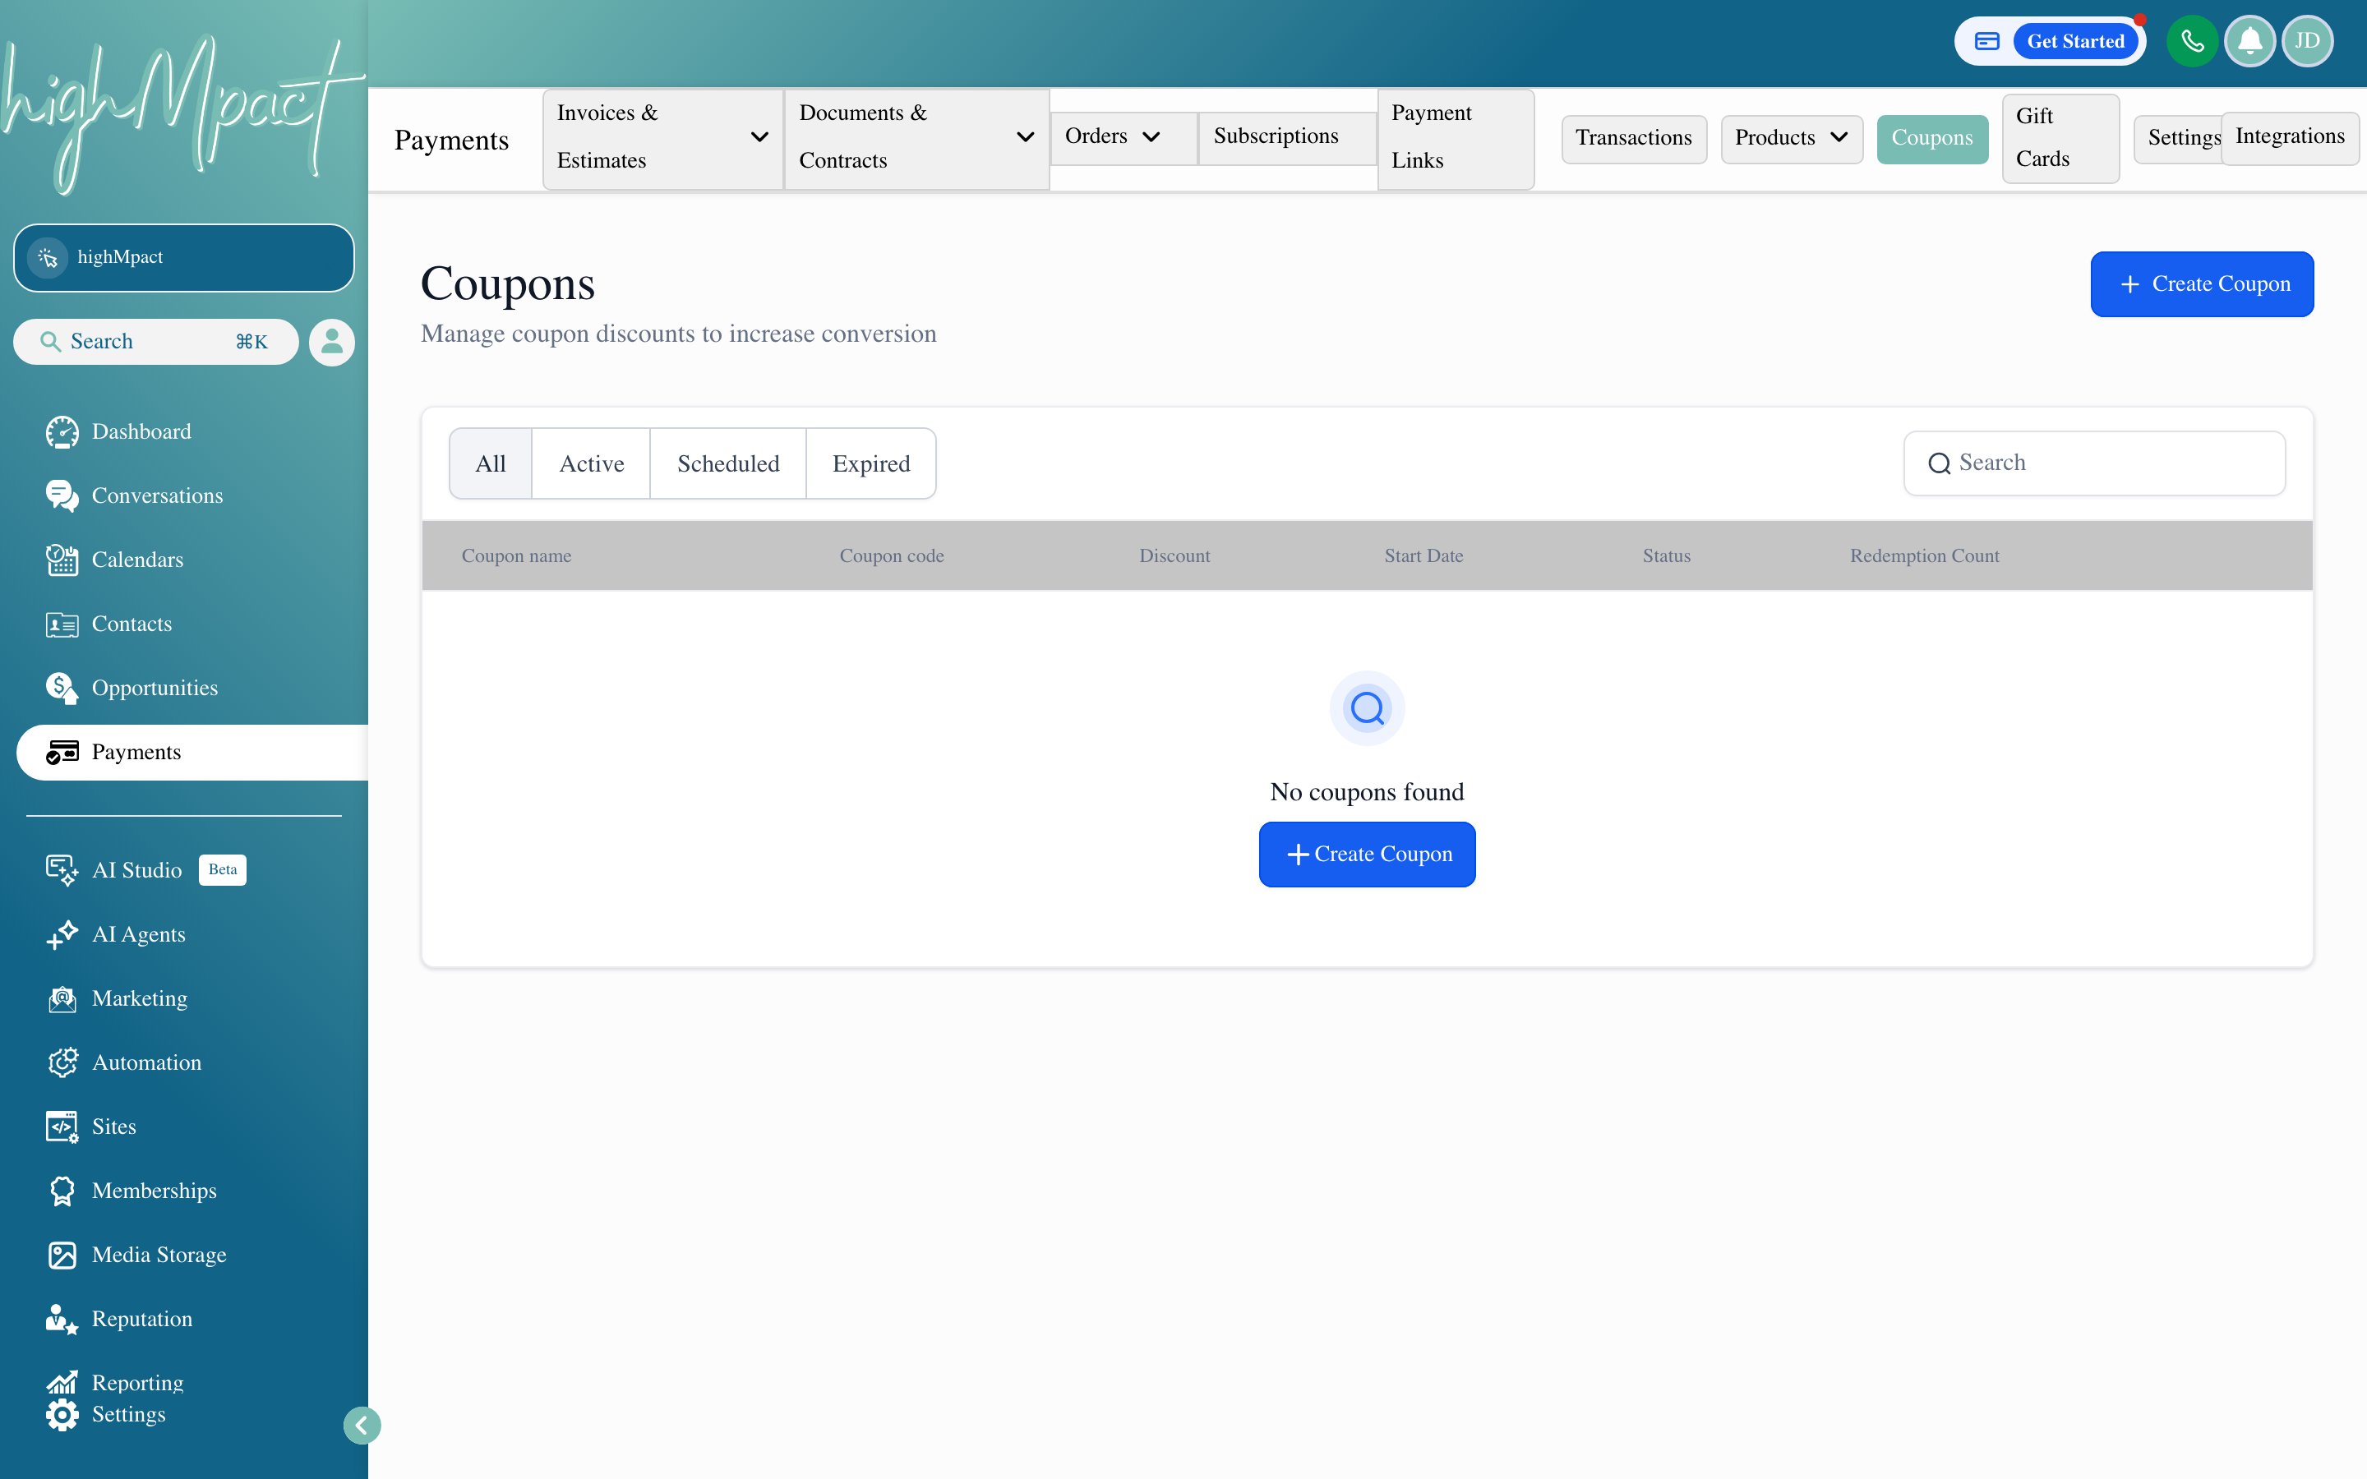Image resolution: width=2367 pixels, height=1479 pixels.
Task: Go to the Transactions tab
Action: tap(1633, 138)
